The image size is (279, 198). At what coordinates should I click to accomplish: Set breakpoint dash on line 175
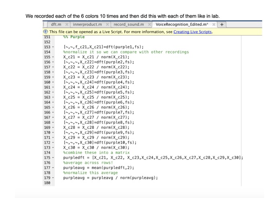[53, 158]
